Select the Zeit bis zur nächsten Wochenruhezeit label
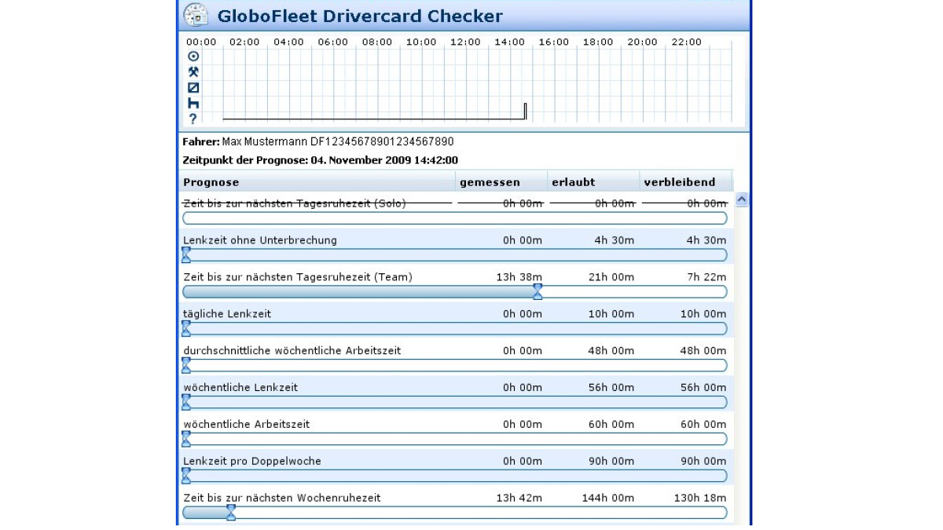Screen dimensions: 943x530 tap(282, 499)
